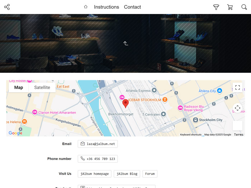Click the map's Terms link
This screenshot has height=188, width=251.
(238, 135)
